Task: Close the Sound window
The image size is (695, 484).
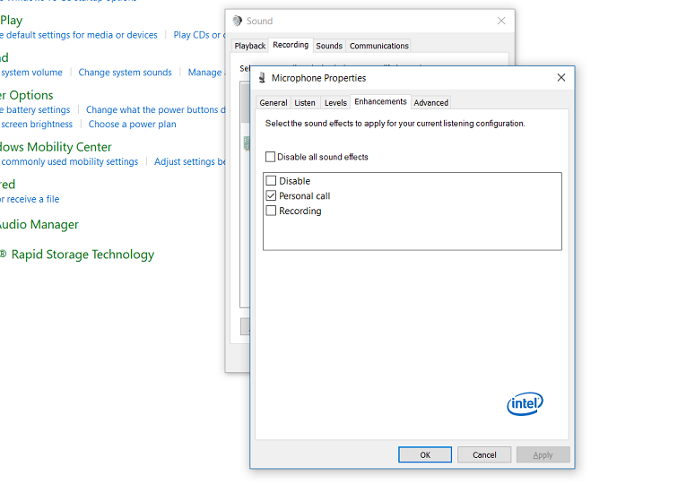Action: 501,21
